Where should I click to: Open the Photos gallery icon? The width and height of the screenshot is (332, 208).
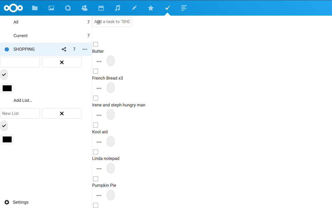point(51,8)
